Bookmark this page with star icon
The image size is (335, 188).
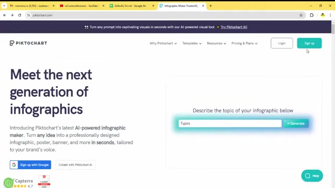click(301, 15)
